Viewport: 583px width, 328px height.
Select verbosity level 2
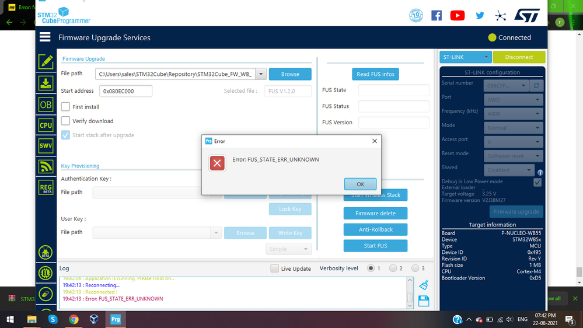[393, 268]
